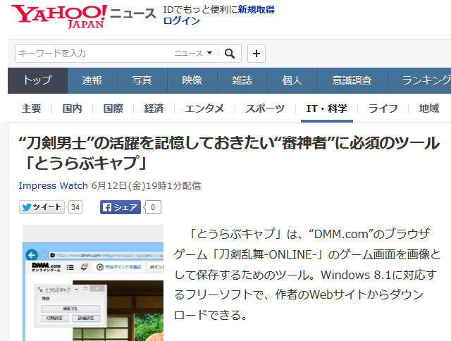Open the 国際 category

tap(113, 108)
